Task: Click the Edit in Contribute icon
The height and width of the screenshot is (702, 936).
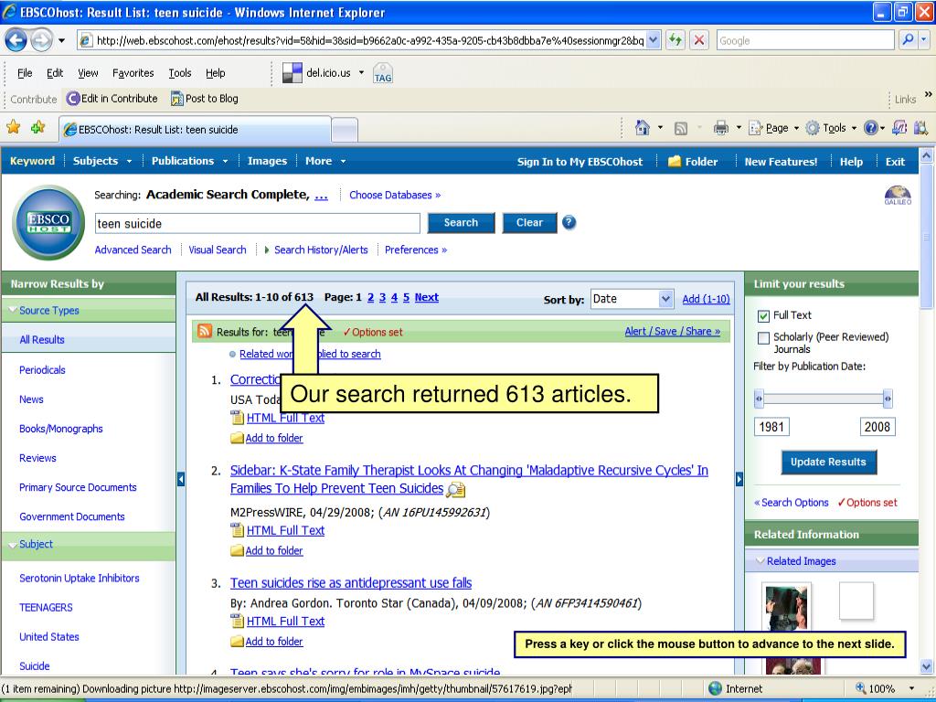Action: pos(73,99)
